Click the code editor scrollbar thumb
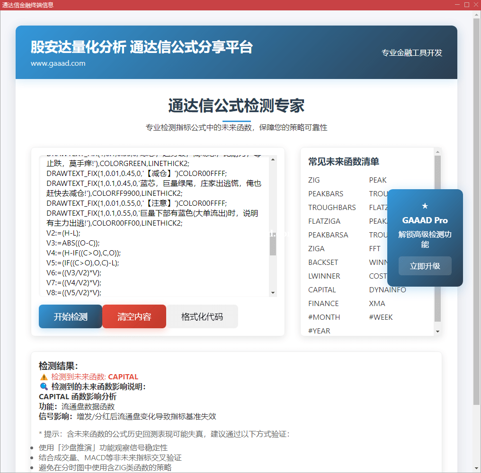The height and width of the screenshot is (473, 481). (x=273, y=245)
